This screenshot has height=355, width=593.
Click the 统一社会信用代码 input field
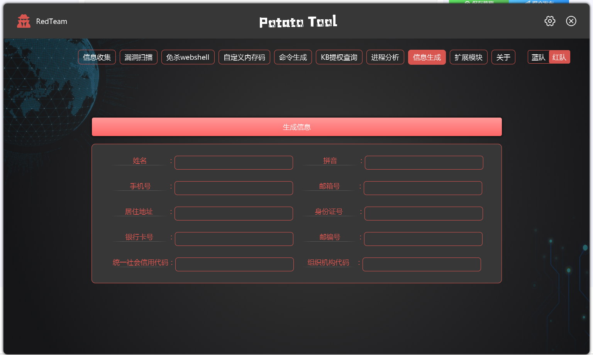234,264
